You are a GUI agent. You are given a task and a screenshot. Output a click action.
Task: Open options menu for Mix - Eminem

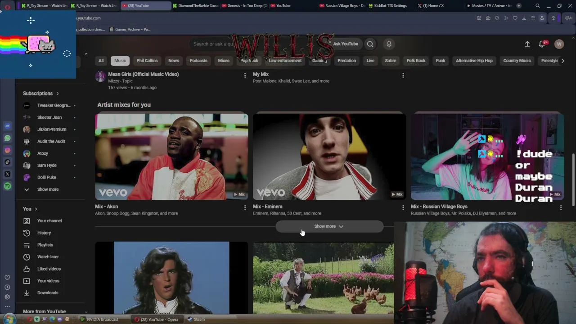click(403, 207)
